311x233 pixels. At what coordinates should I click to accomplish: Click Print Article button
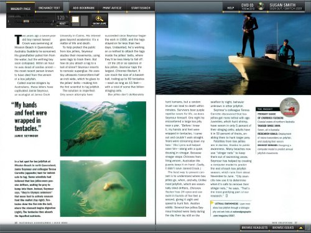pyautogui.click(x=112, y=8)
